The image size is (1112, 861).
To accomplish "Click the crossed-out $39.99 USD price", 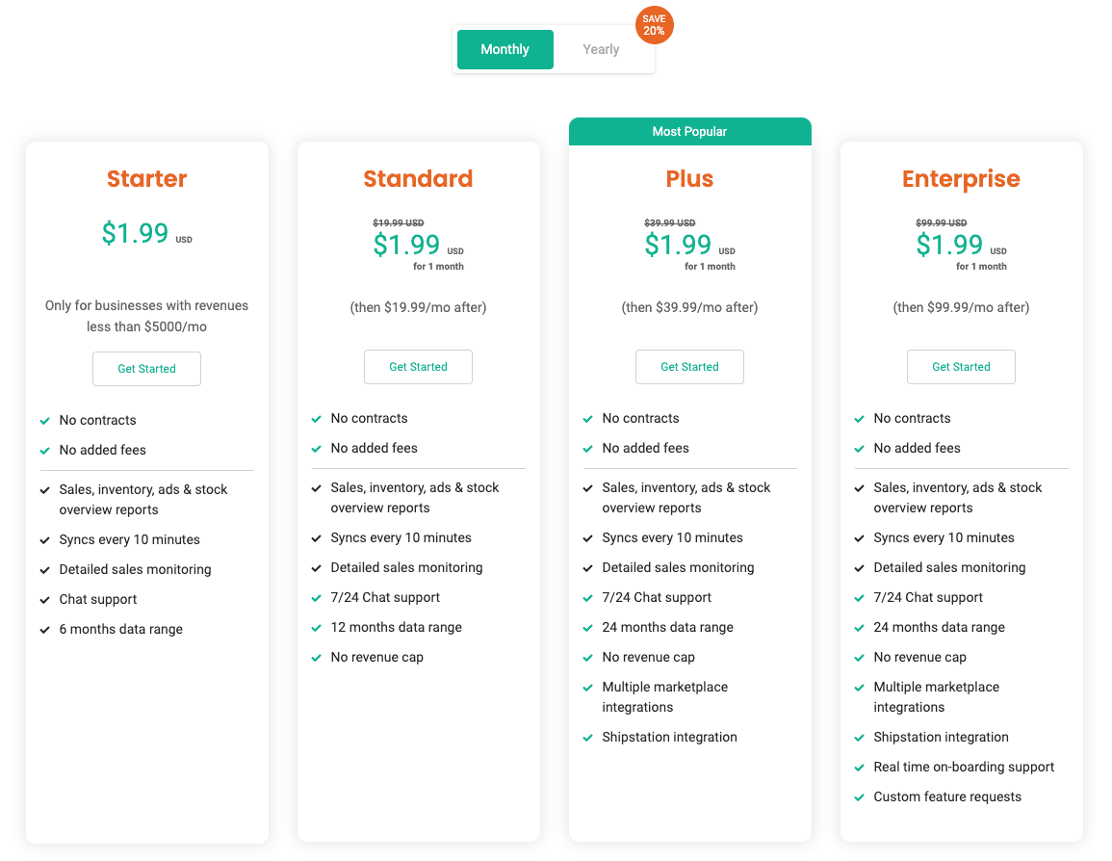I will [669, 223].
